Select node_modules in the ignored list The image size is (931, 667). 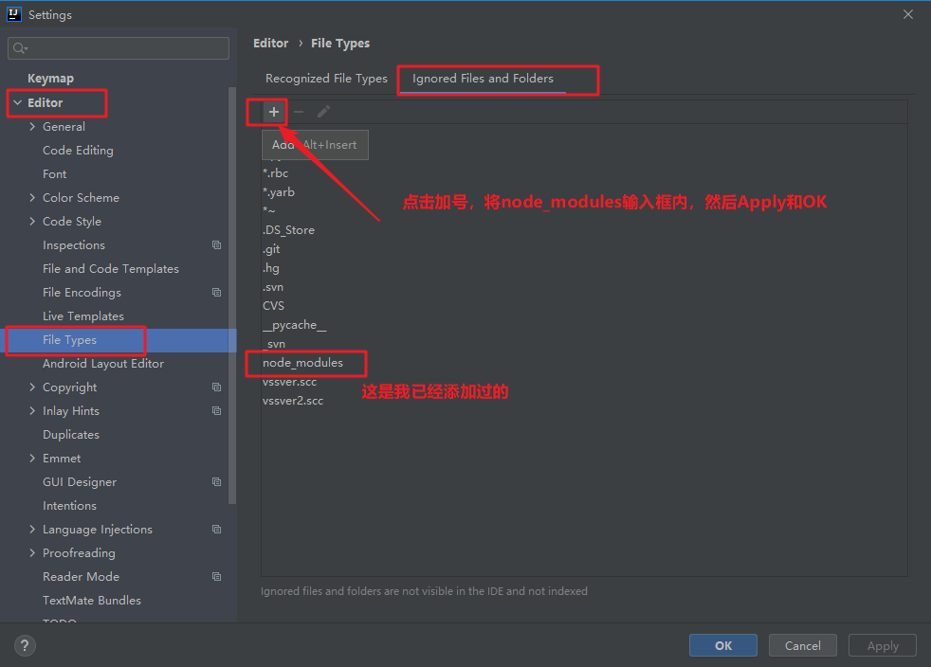[x=303, y=362]
